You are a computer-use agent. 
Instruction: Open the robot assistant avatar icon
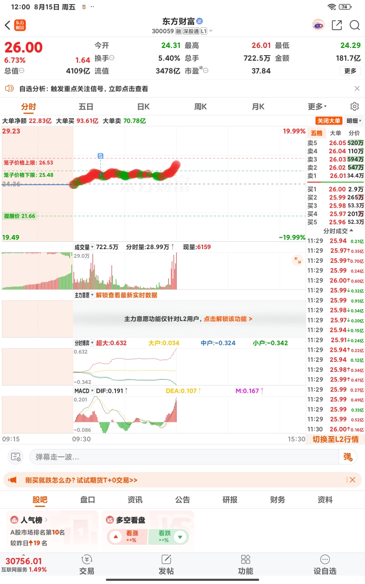point(318,25)
